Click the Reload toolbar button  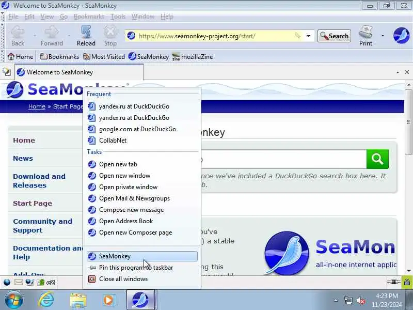coord(86,36)
